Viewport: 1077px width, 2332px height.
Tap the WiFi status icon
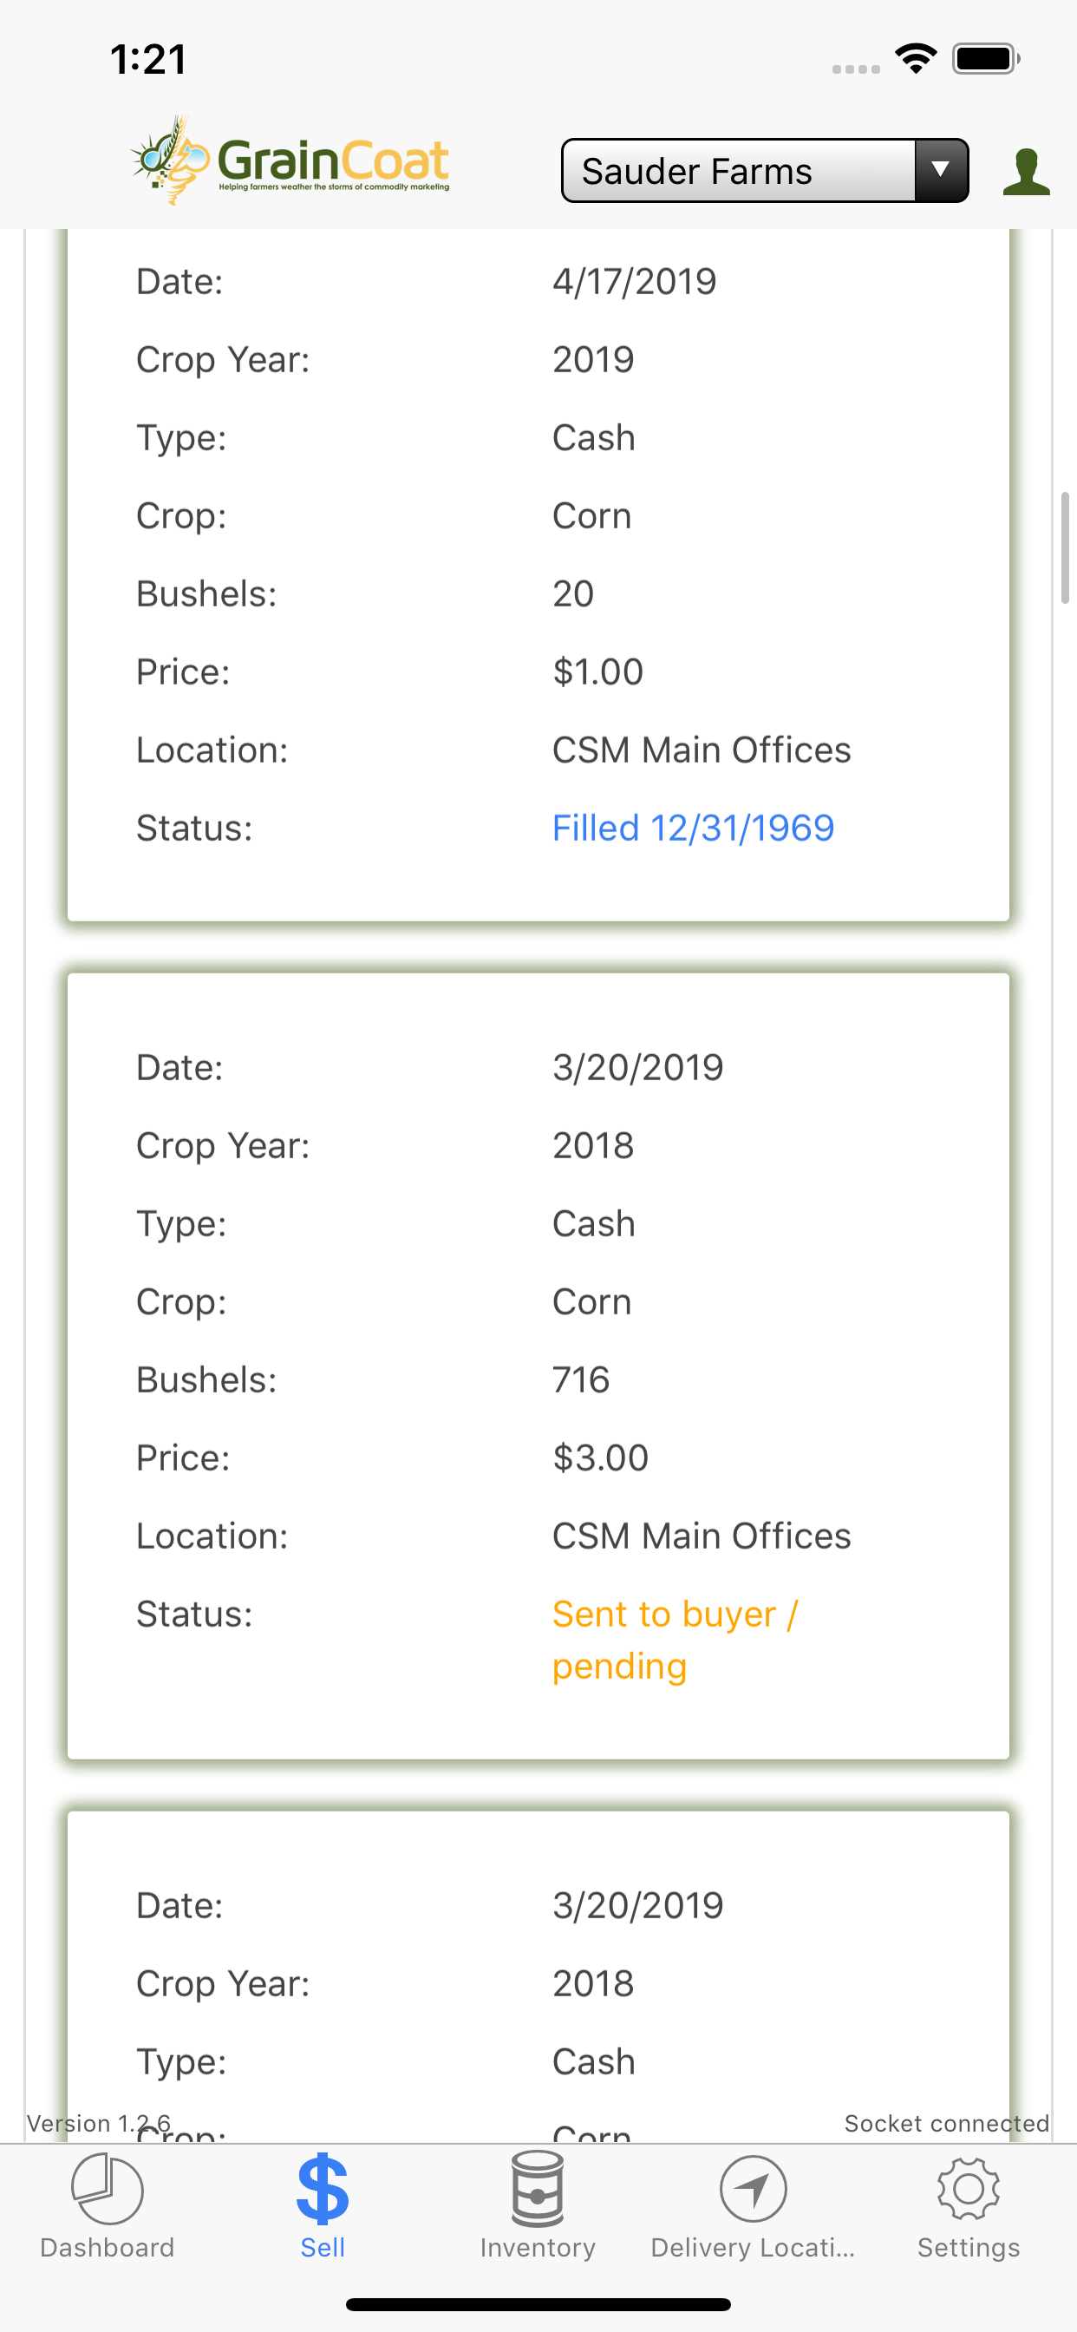pyautogui.click(x=915, y=60)
